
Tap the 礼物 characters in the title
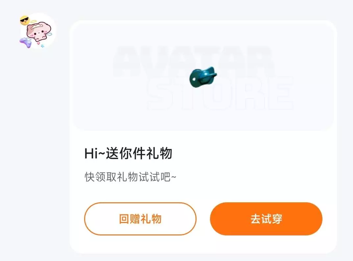[159, 153]
